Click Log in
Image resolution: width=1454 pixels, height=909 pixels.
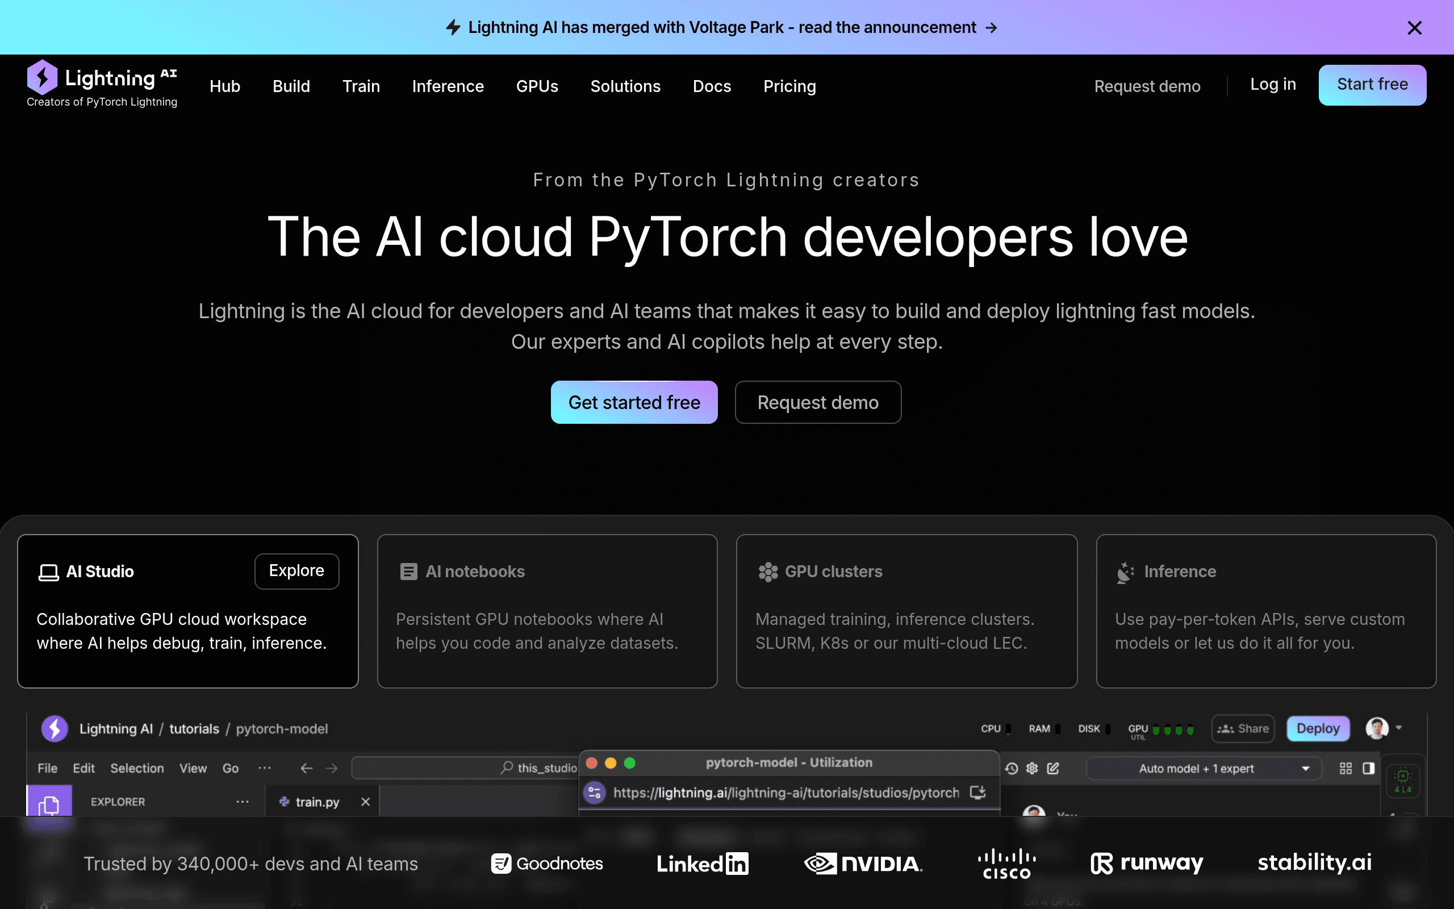[x=1273, y=84]
